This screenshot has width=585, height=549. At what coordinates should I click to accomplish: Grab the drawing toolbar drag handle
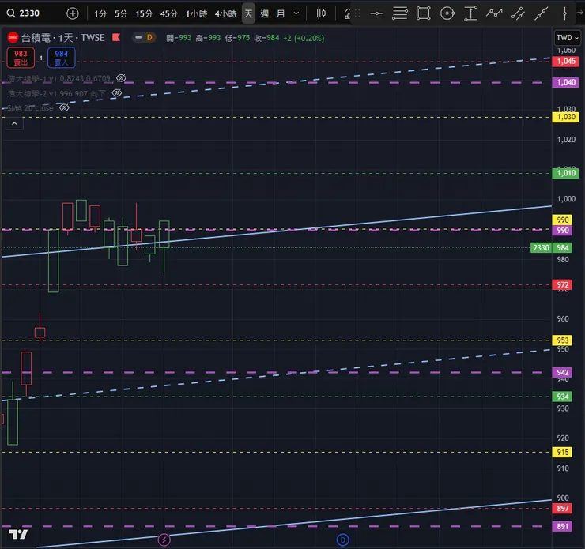point(357,13)
